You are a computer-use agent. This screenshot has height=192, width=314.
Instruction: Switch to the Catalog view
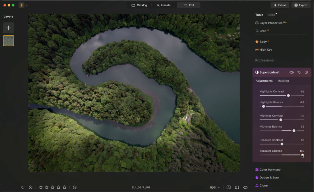click(x=139, y=5)
